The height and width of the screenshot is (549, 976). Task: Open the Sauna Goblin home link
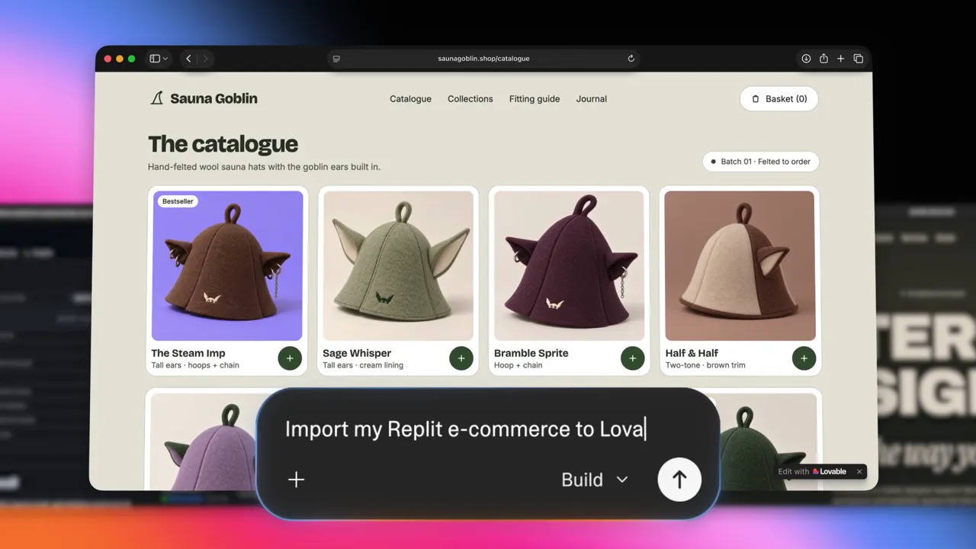pyautogui.click(x=204, y=98)
